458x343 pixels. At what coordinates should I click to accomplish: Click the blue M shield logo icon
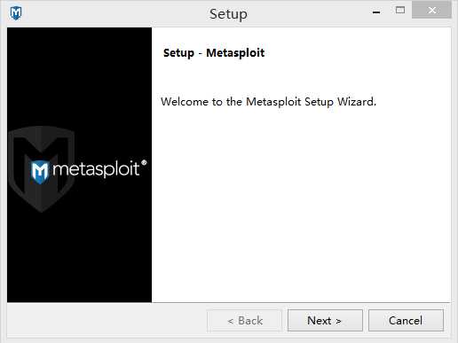[x=40, y=172]
